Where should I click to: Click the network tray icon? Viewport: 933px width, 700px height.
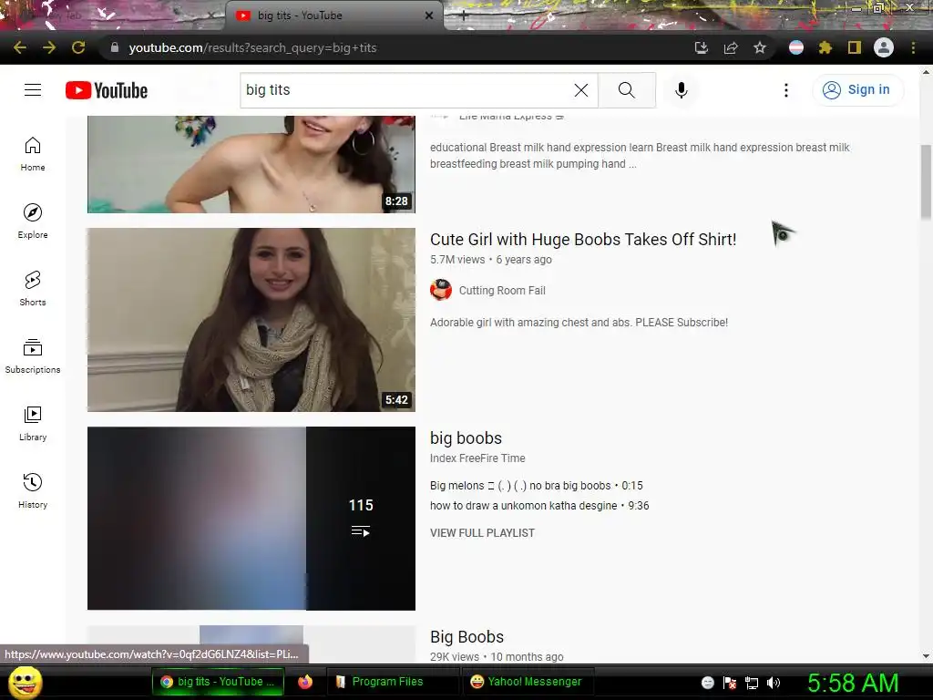752,683
